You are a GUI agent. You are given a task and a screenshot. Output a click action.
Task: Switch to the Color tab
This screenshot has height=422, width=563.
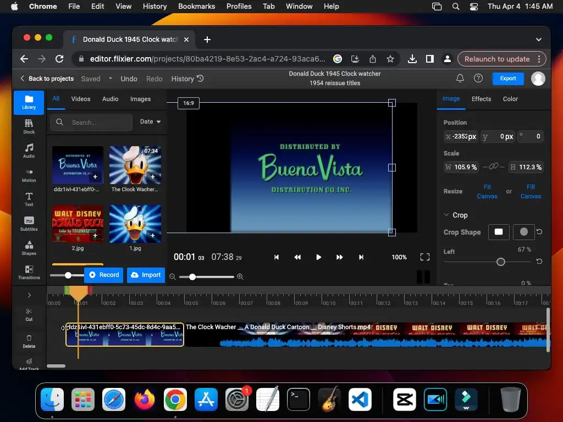[510, 99]
